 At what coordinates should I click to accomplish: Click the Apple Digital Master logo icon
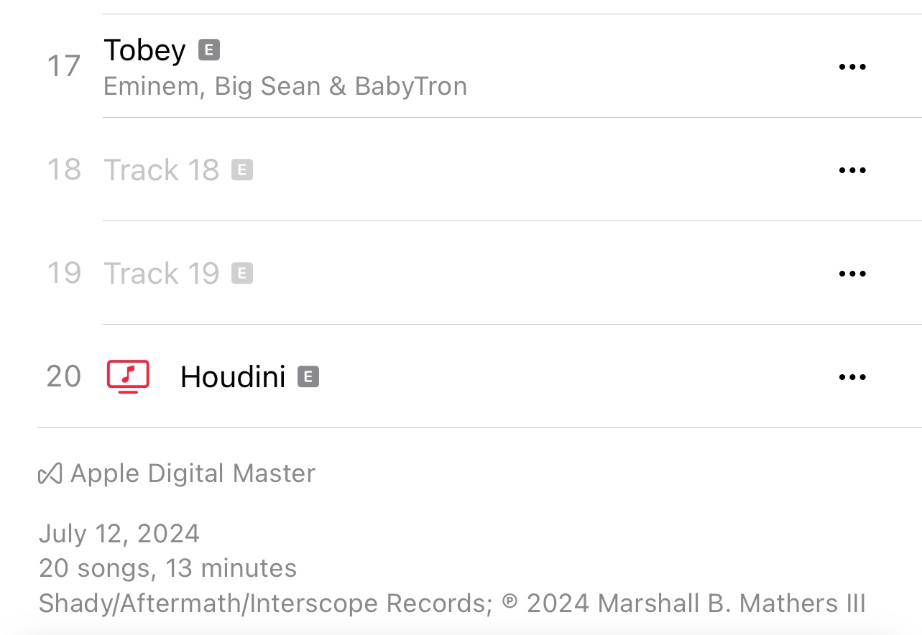49,473
